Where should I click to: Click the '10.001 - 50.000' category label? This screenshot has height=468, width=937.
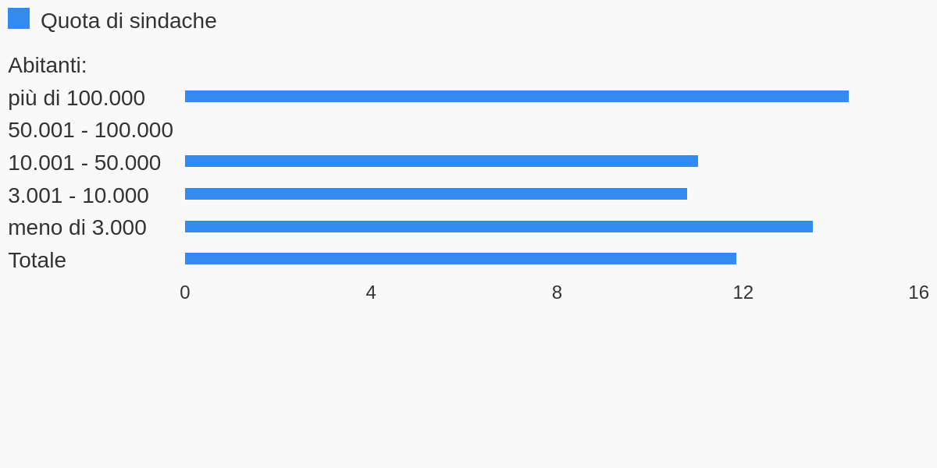point(84,163)
